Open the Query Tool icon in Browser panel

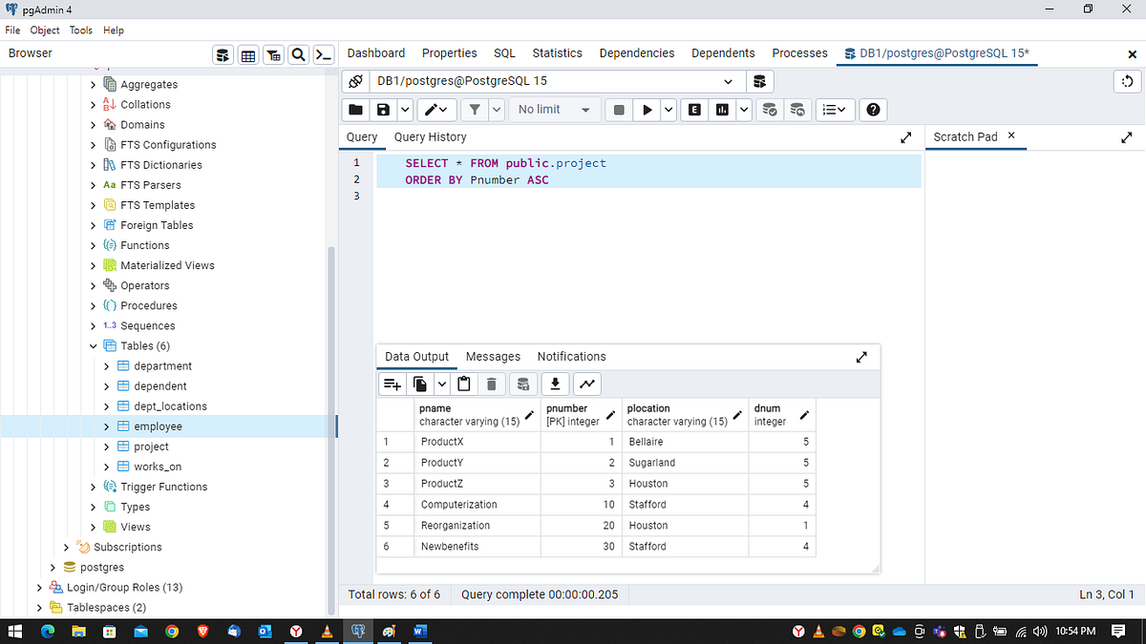223,54
